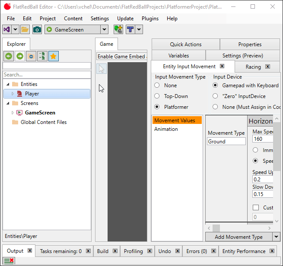Screen dimensions: 283x266
Task: Click the green back arrow in Explorer
Action: (x=9, y=56)
